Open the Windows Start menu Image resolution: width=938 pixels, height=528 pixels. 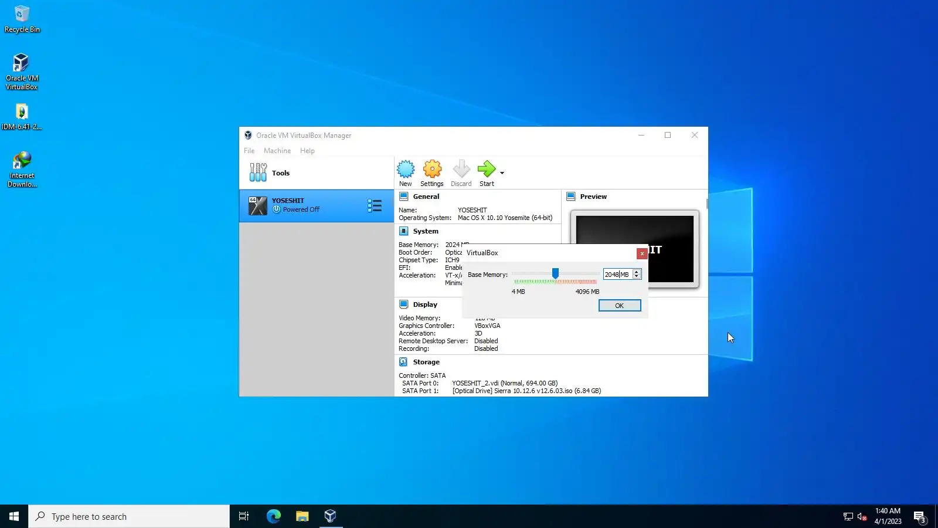coord(14,516)
